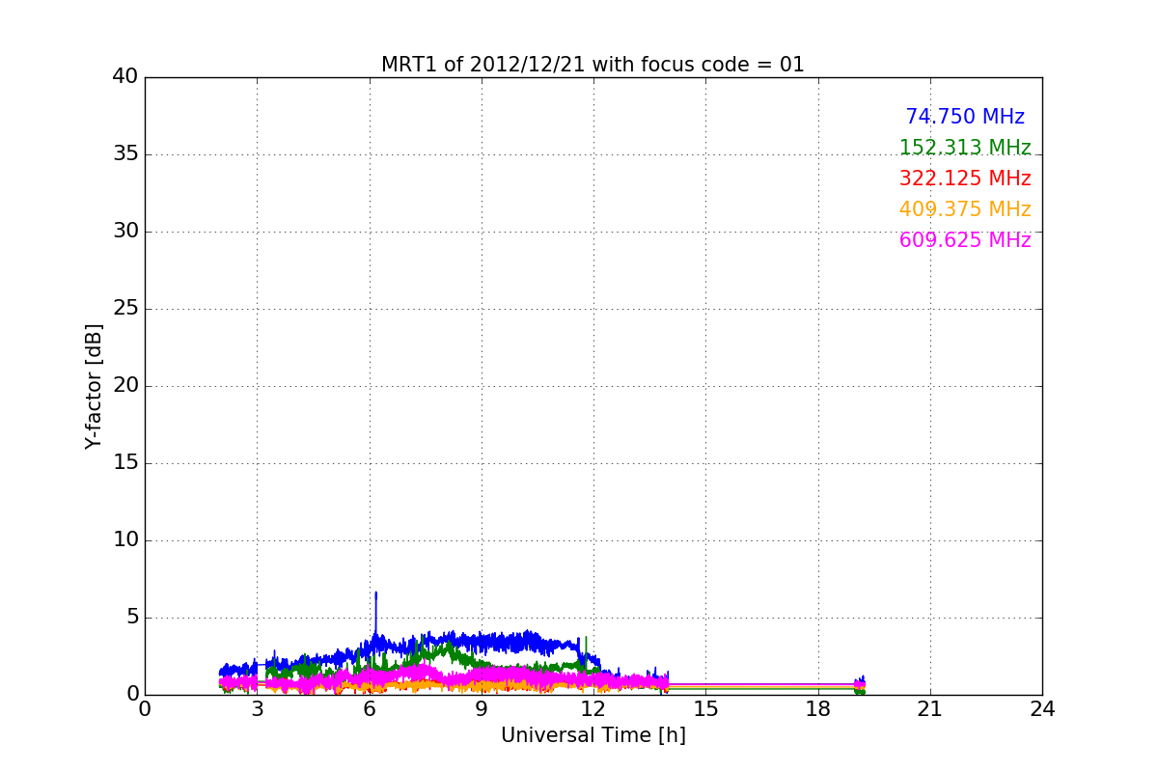Image resolution: width=1158 pixels, height=772 pixels.
Task: Click the y-axis tick label 35
Action: coord(125,154)
